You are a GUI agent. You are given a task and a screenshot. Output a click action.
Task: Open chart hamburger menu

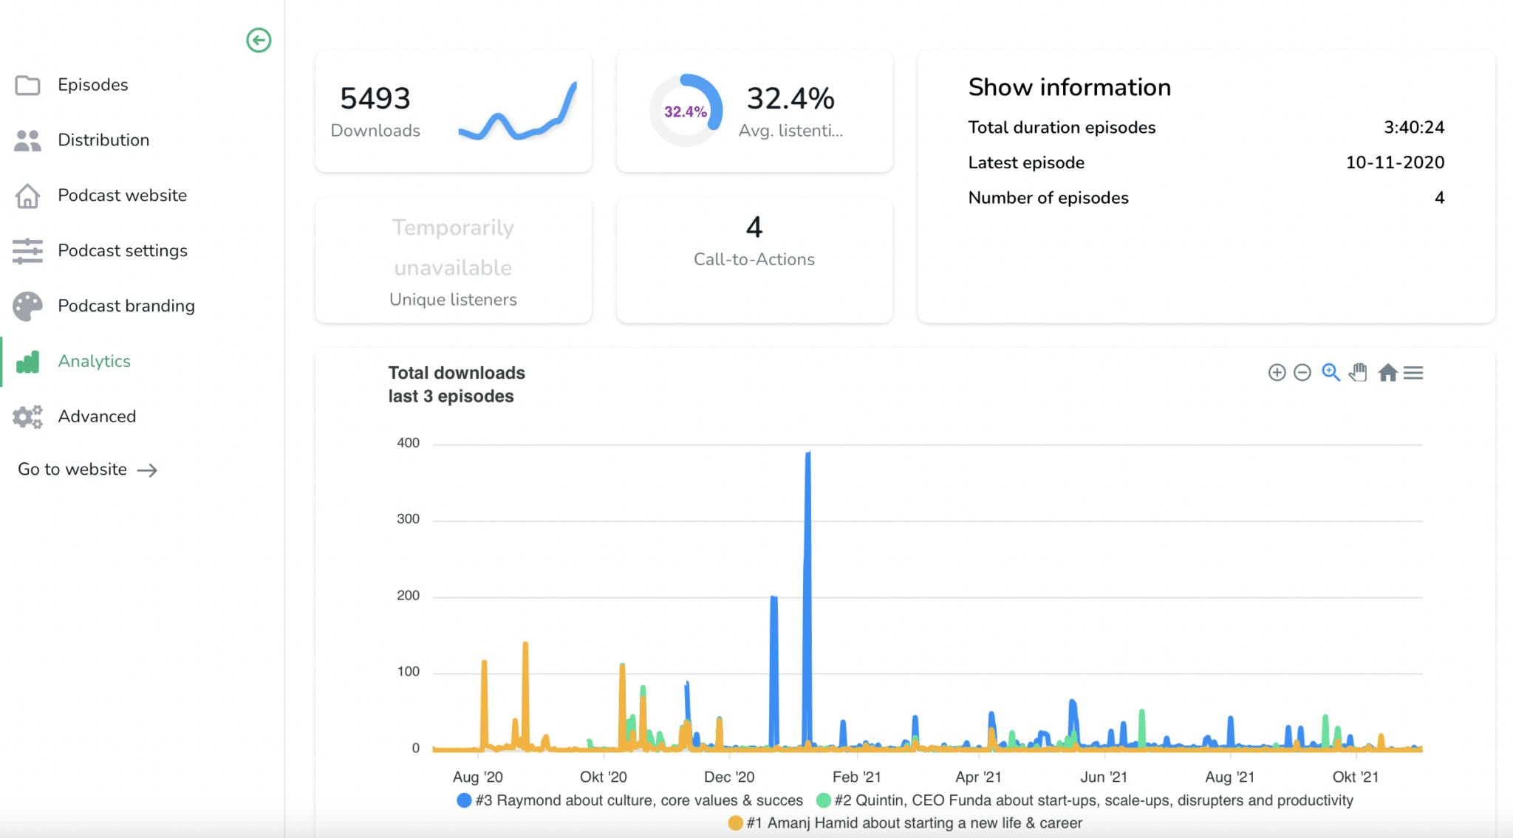(1413, 373)
